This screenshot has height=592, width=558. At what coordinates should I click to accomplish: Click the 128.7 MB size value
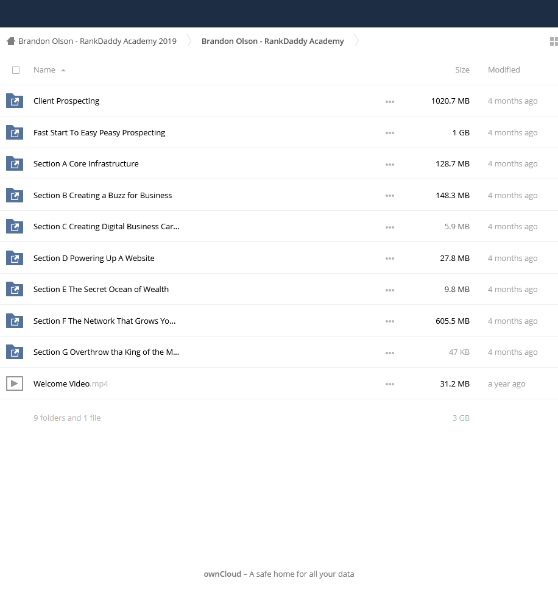pos(453,163)
